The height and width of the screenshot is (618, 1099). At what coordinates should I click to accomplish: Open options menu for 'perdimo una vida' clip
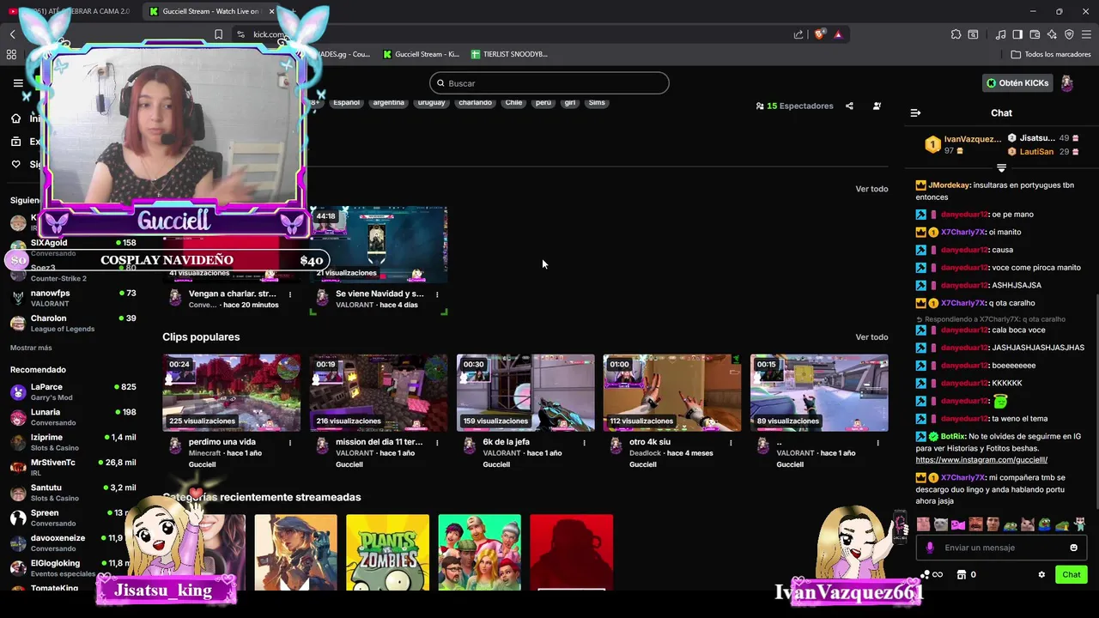point(290,443)
